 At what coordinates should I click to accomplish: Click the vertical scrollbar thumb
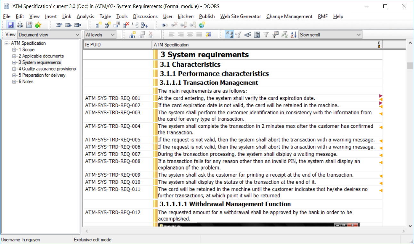click(410, 65)
